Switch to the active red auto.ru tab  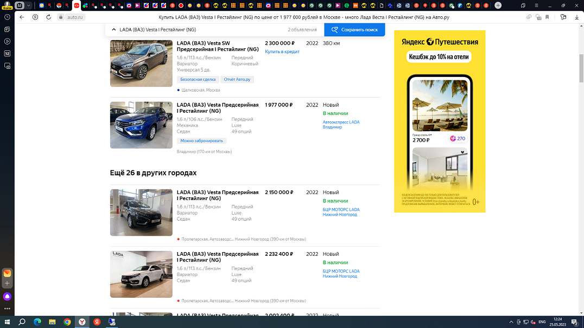click(x=77, y=5)
